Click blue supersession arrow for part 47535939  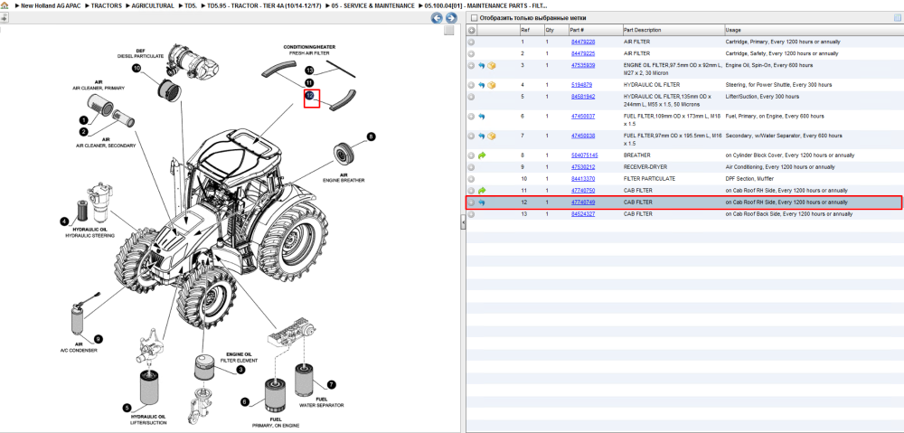tap(482, 66)
